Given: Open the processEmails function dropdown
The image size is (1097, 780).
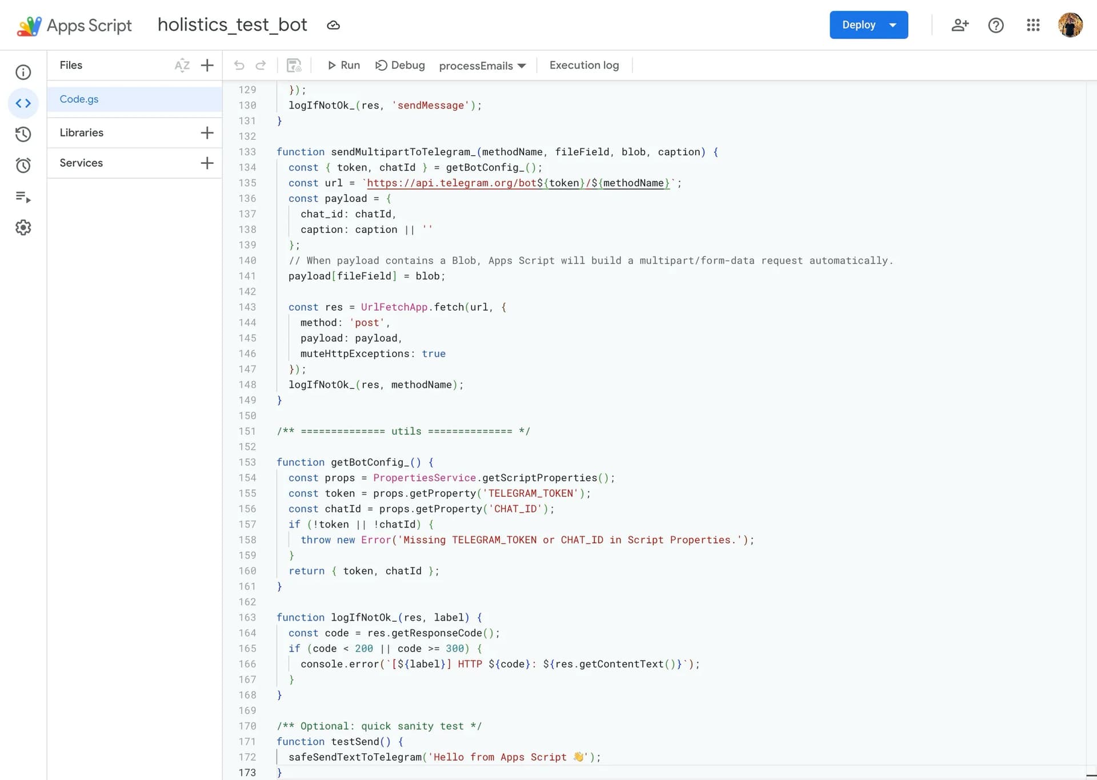Looking at the screenshot, I should pyautogui.click(x=482, y=66).
